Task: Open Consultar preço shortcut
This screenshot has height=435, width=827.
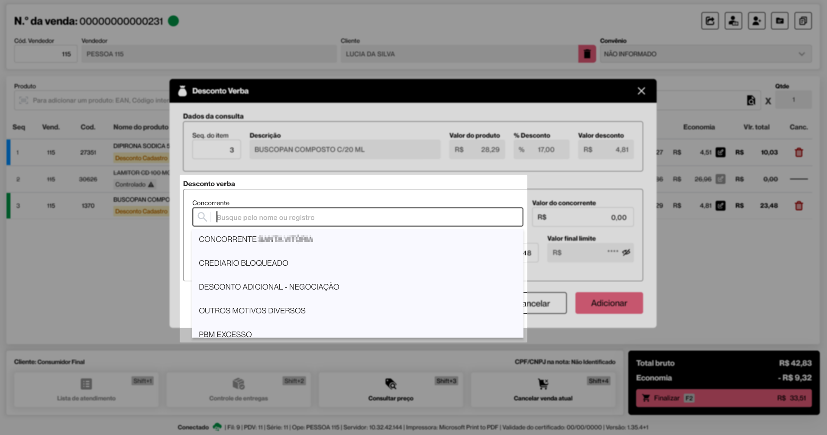Action: [x=391, y=390]
